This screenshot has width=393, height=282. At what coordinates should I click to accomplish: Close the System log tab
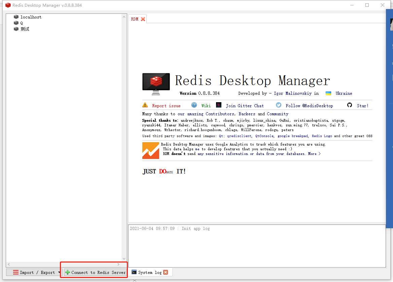coord(165,272)
